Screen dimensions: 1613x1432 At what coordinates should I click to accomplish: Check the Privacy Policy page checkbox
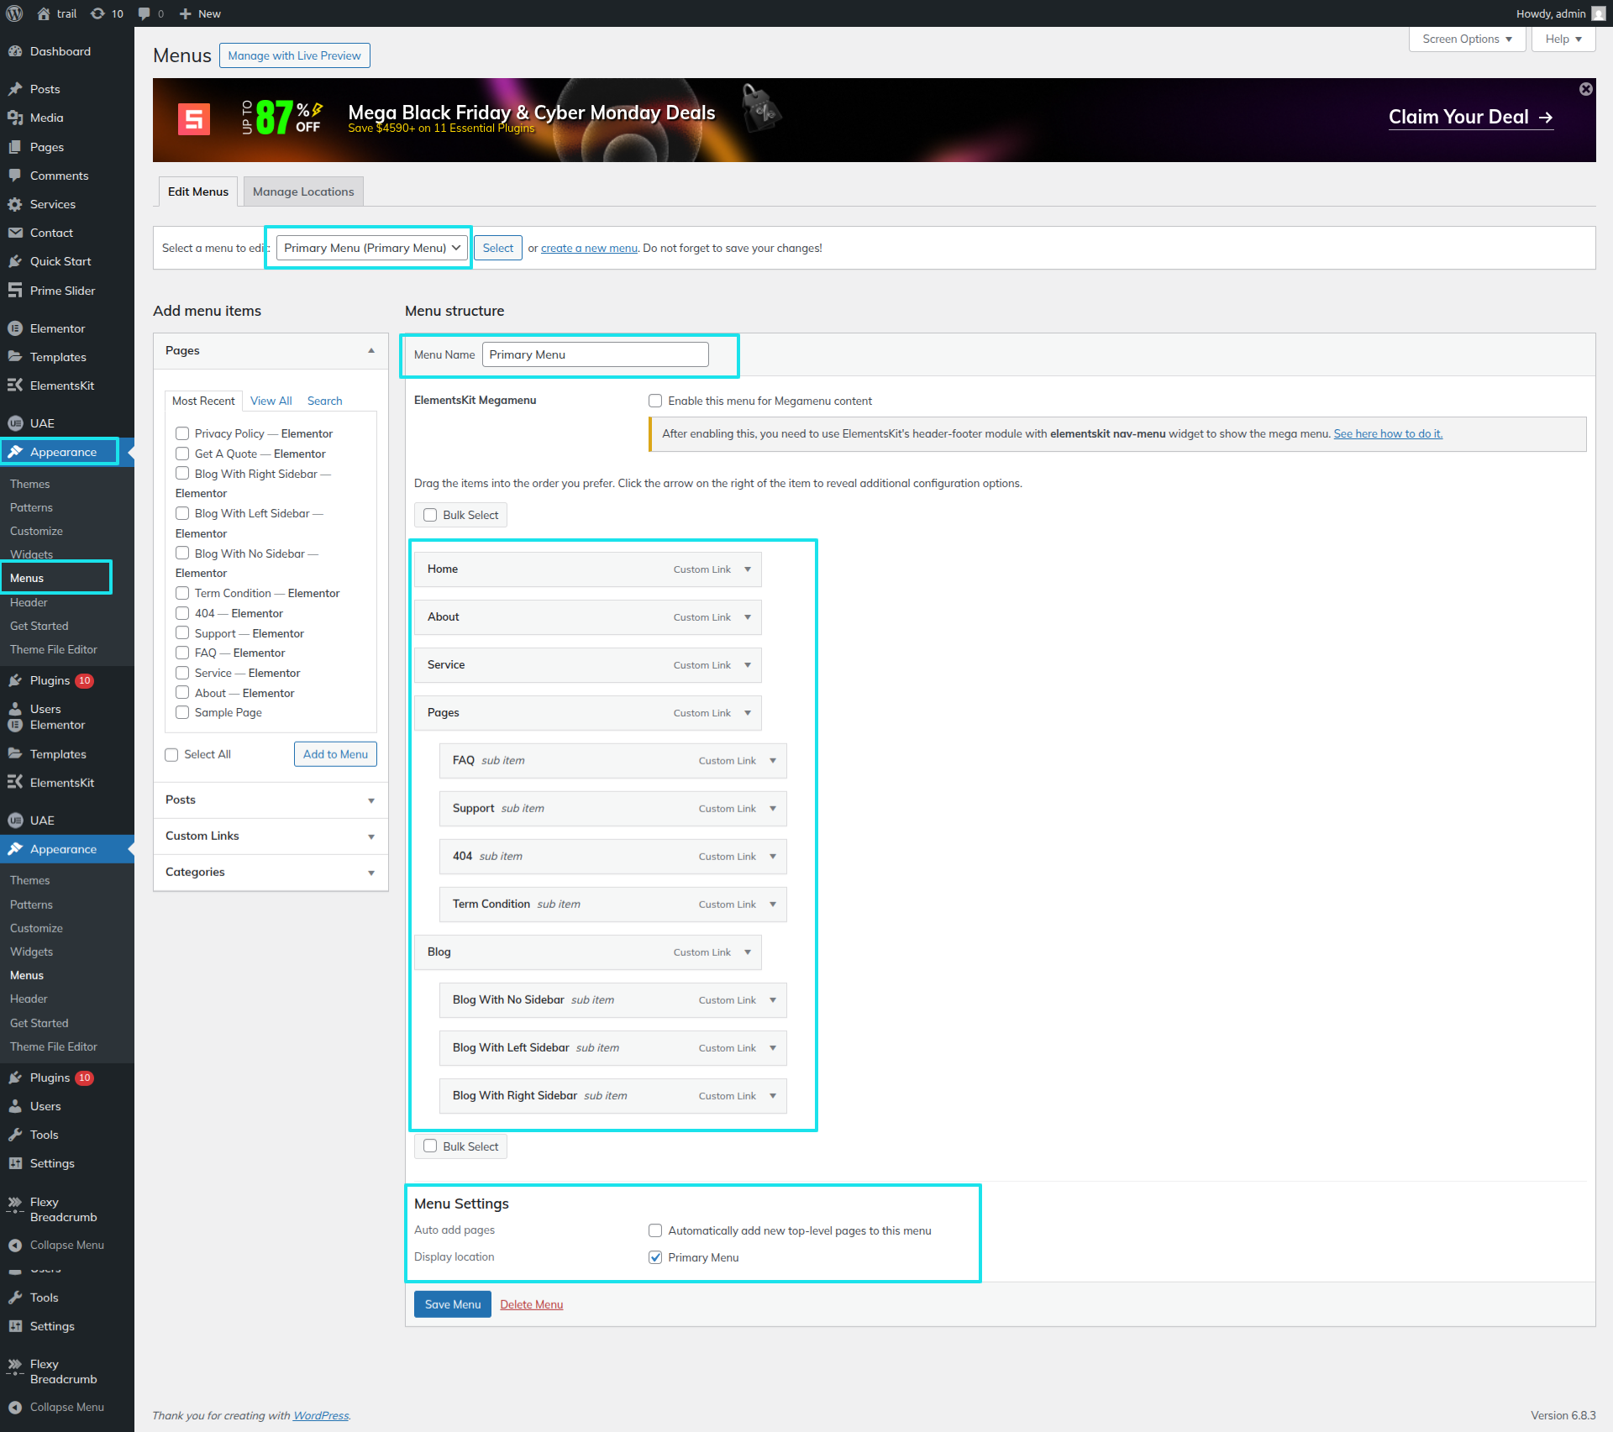pos(182,433)
